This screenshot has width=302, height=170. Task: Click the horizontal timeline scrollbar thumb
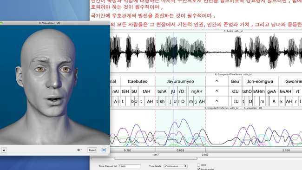click(156, 158)
